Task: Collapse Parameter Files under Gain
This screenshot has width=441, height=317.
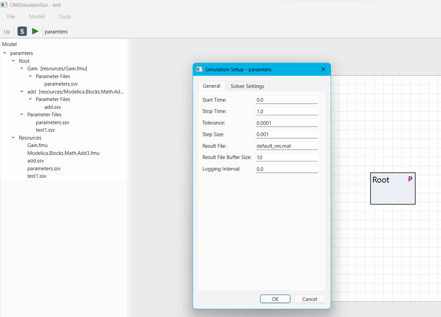Action: [x=30, y=76]
